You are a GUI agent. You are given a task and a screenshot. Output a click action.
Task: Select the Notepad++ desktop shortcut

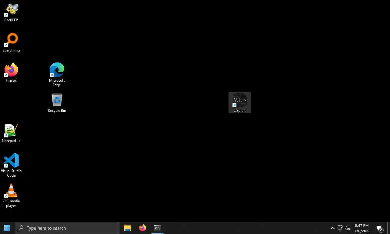click(x=11, y=133)
